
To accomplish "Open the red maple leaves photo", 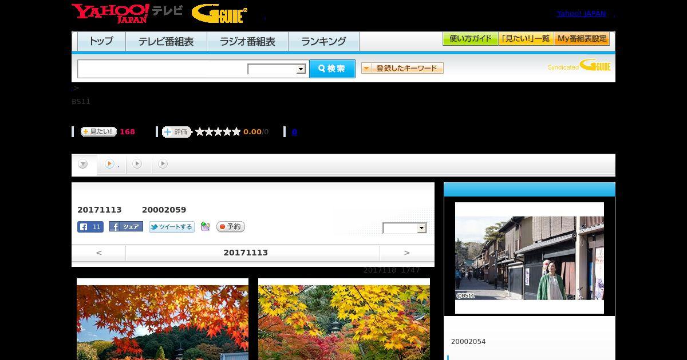I will [163, 319].
